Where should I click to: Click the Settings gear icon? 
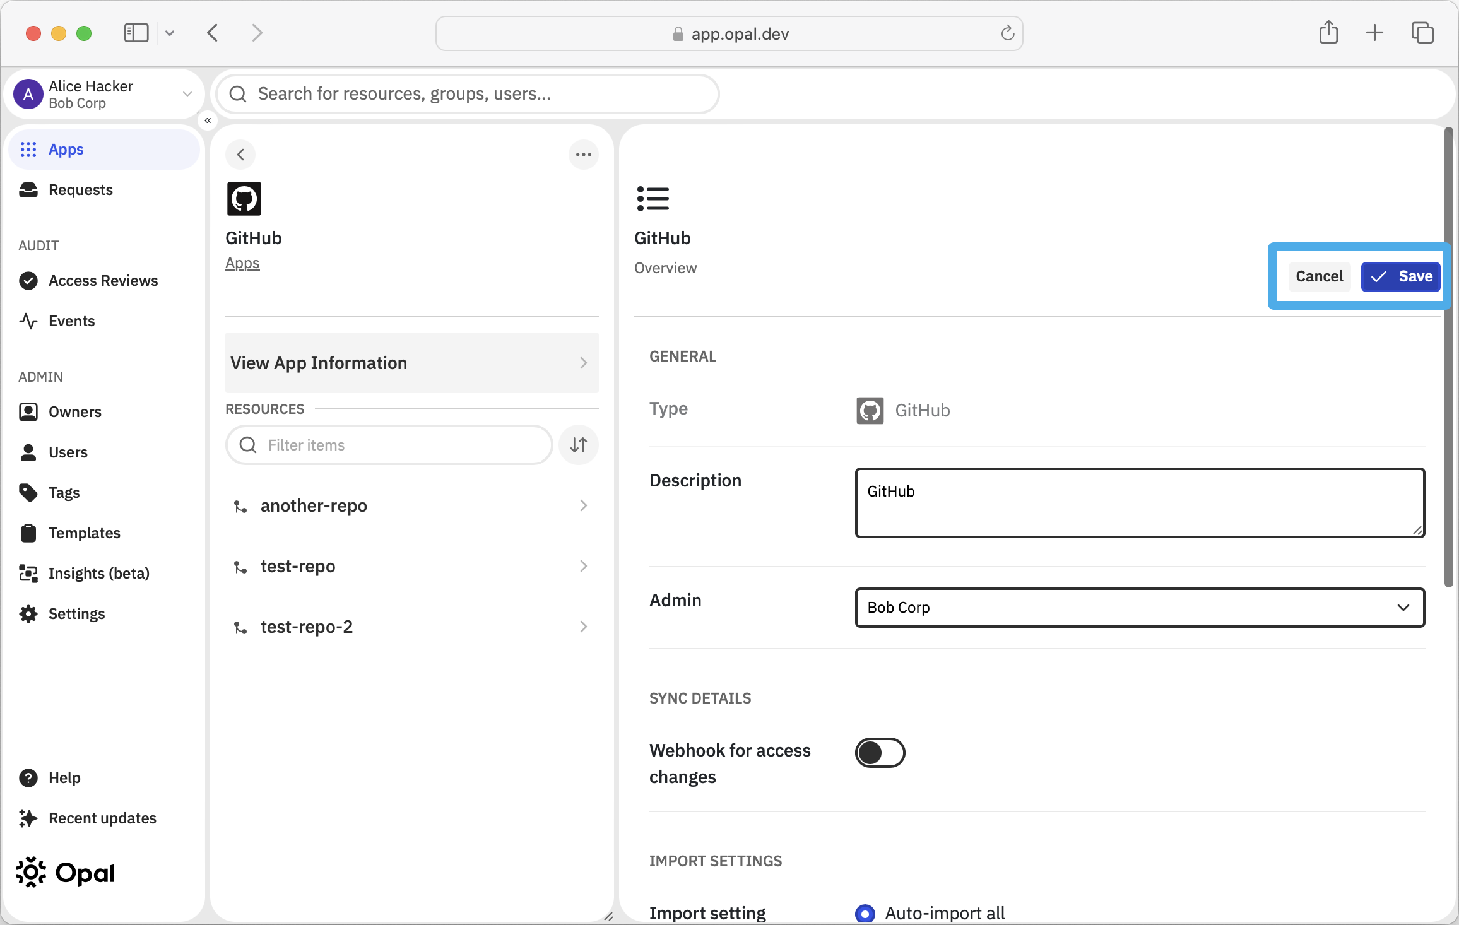(x=28, y=614)
